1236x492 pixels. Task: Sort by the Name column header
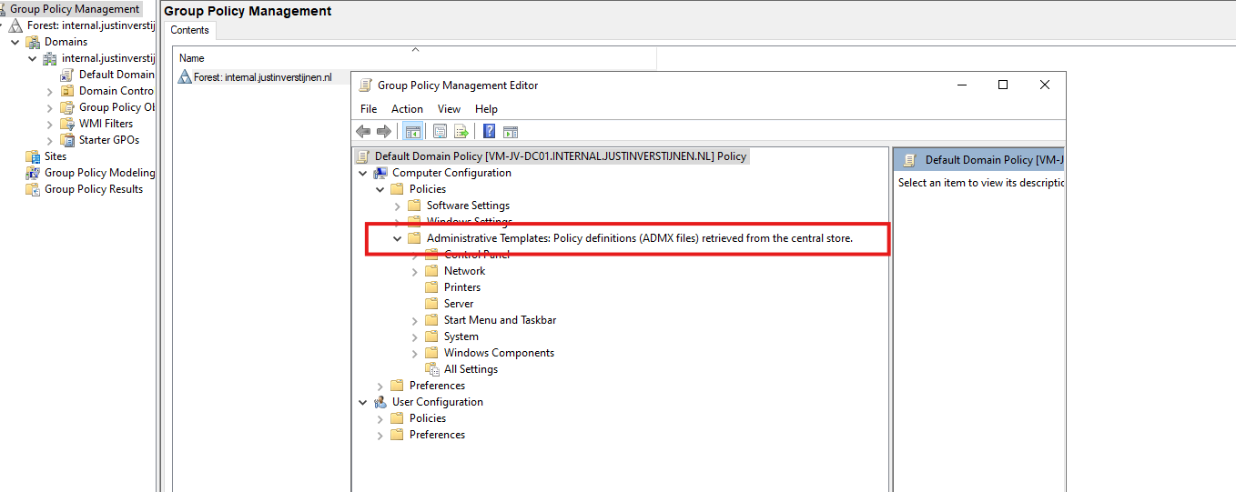pyautogui.click(x=415, y=57)
